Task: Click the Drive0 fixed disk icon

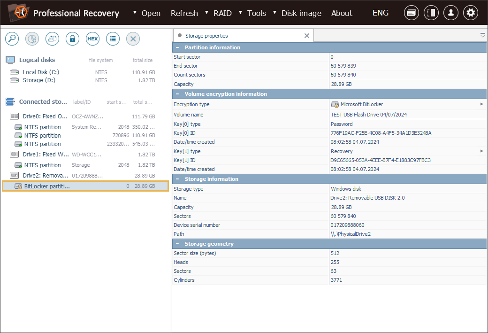Action: (x=15, y=116)
